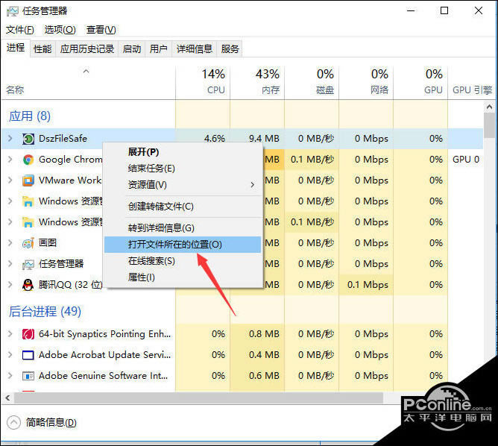The image size is (498, 446).
Task: Click the first Windows 资源管理器 folder icon
Action: pyautogui.click(x=28, y=201)
